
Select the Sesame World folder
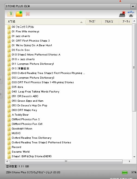18,152
